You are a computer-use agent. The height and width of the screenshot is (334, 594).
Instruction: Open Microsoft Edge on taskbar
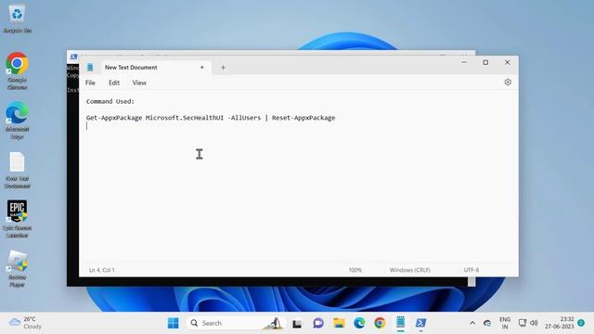click(x=359, y=323)
